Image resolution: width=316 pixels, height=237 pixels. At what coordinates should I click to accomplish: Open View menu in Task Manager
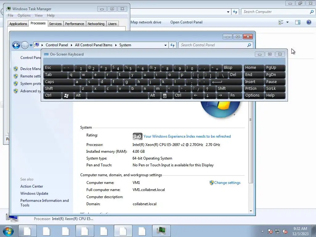39,15
